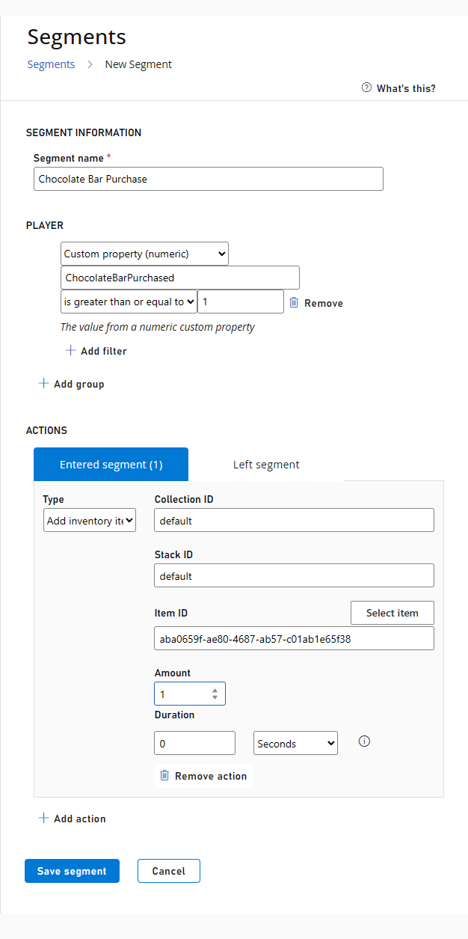Focus the Segment name input field
This screenshot has width=468, height=939.
[x=209, y=179]
